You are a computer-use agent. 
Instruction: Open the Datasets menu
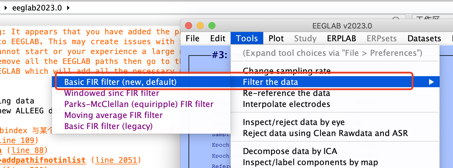[424, 38]
